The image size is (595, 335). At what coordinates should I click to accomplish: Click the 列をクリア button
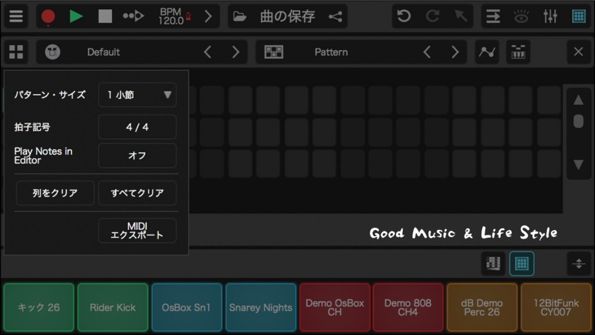tap(55, 193)
